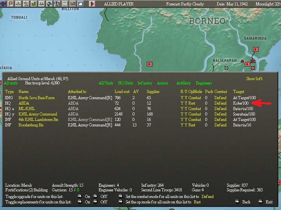Click the globe icon in the toolbar
This screenshot has width=281, height=210.
pyautogui.click(x=49, y=3)
